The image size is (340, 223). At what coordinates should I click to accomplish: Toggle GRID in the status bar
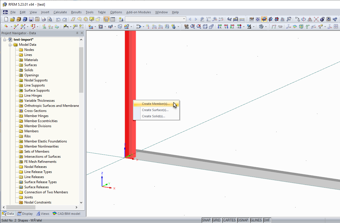coord(216,220)
